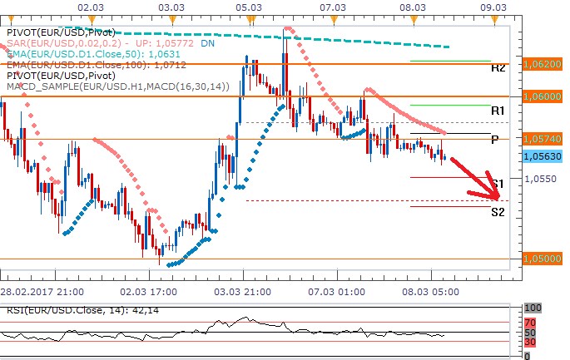Click the R1 resistance level label
Screen dimensions: 570x360
(x=498, y=111)
